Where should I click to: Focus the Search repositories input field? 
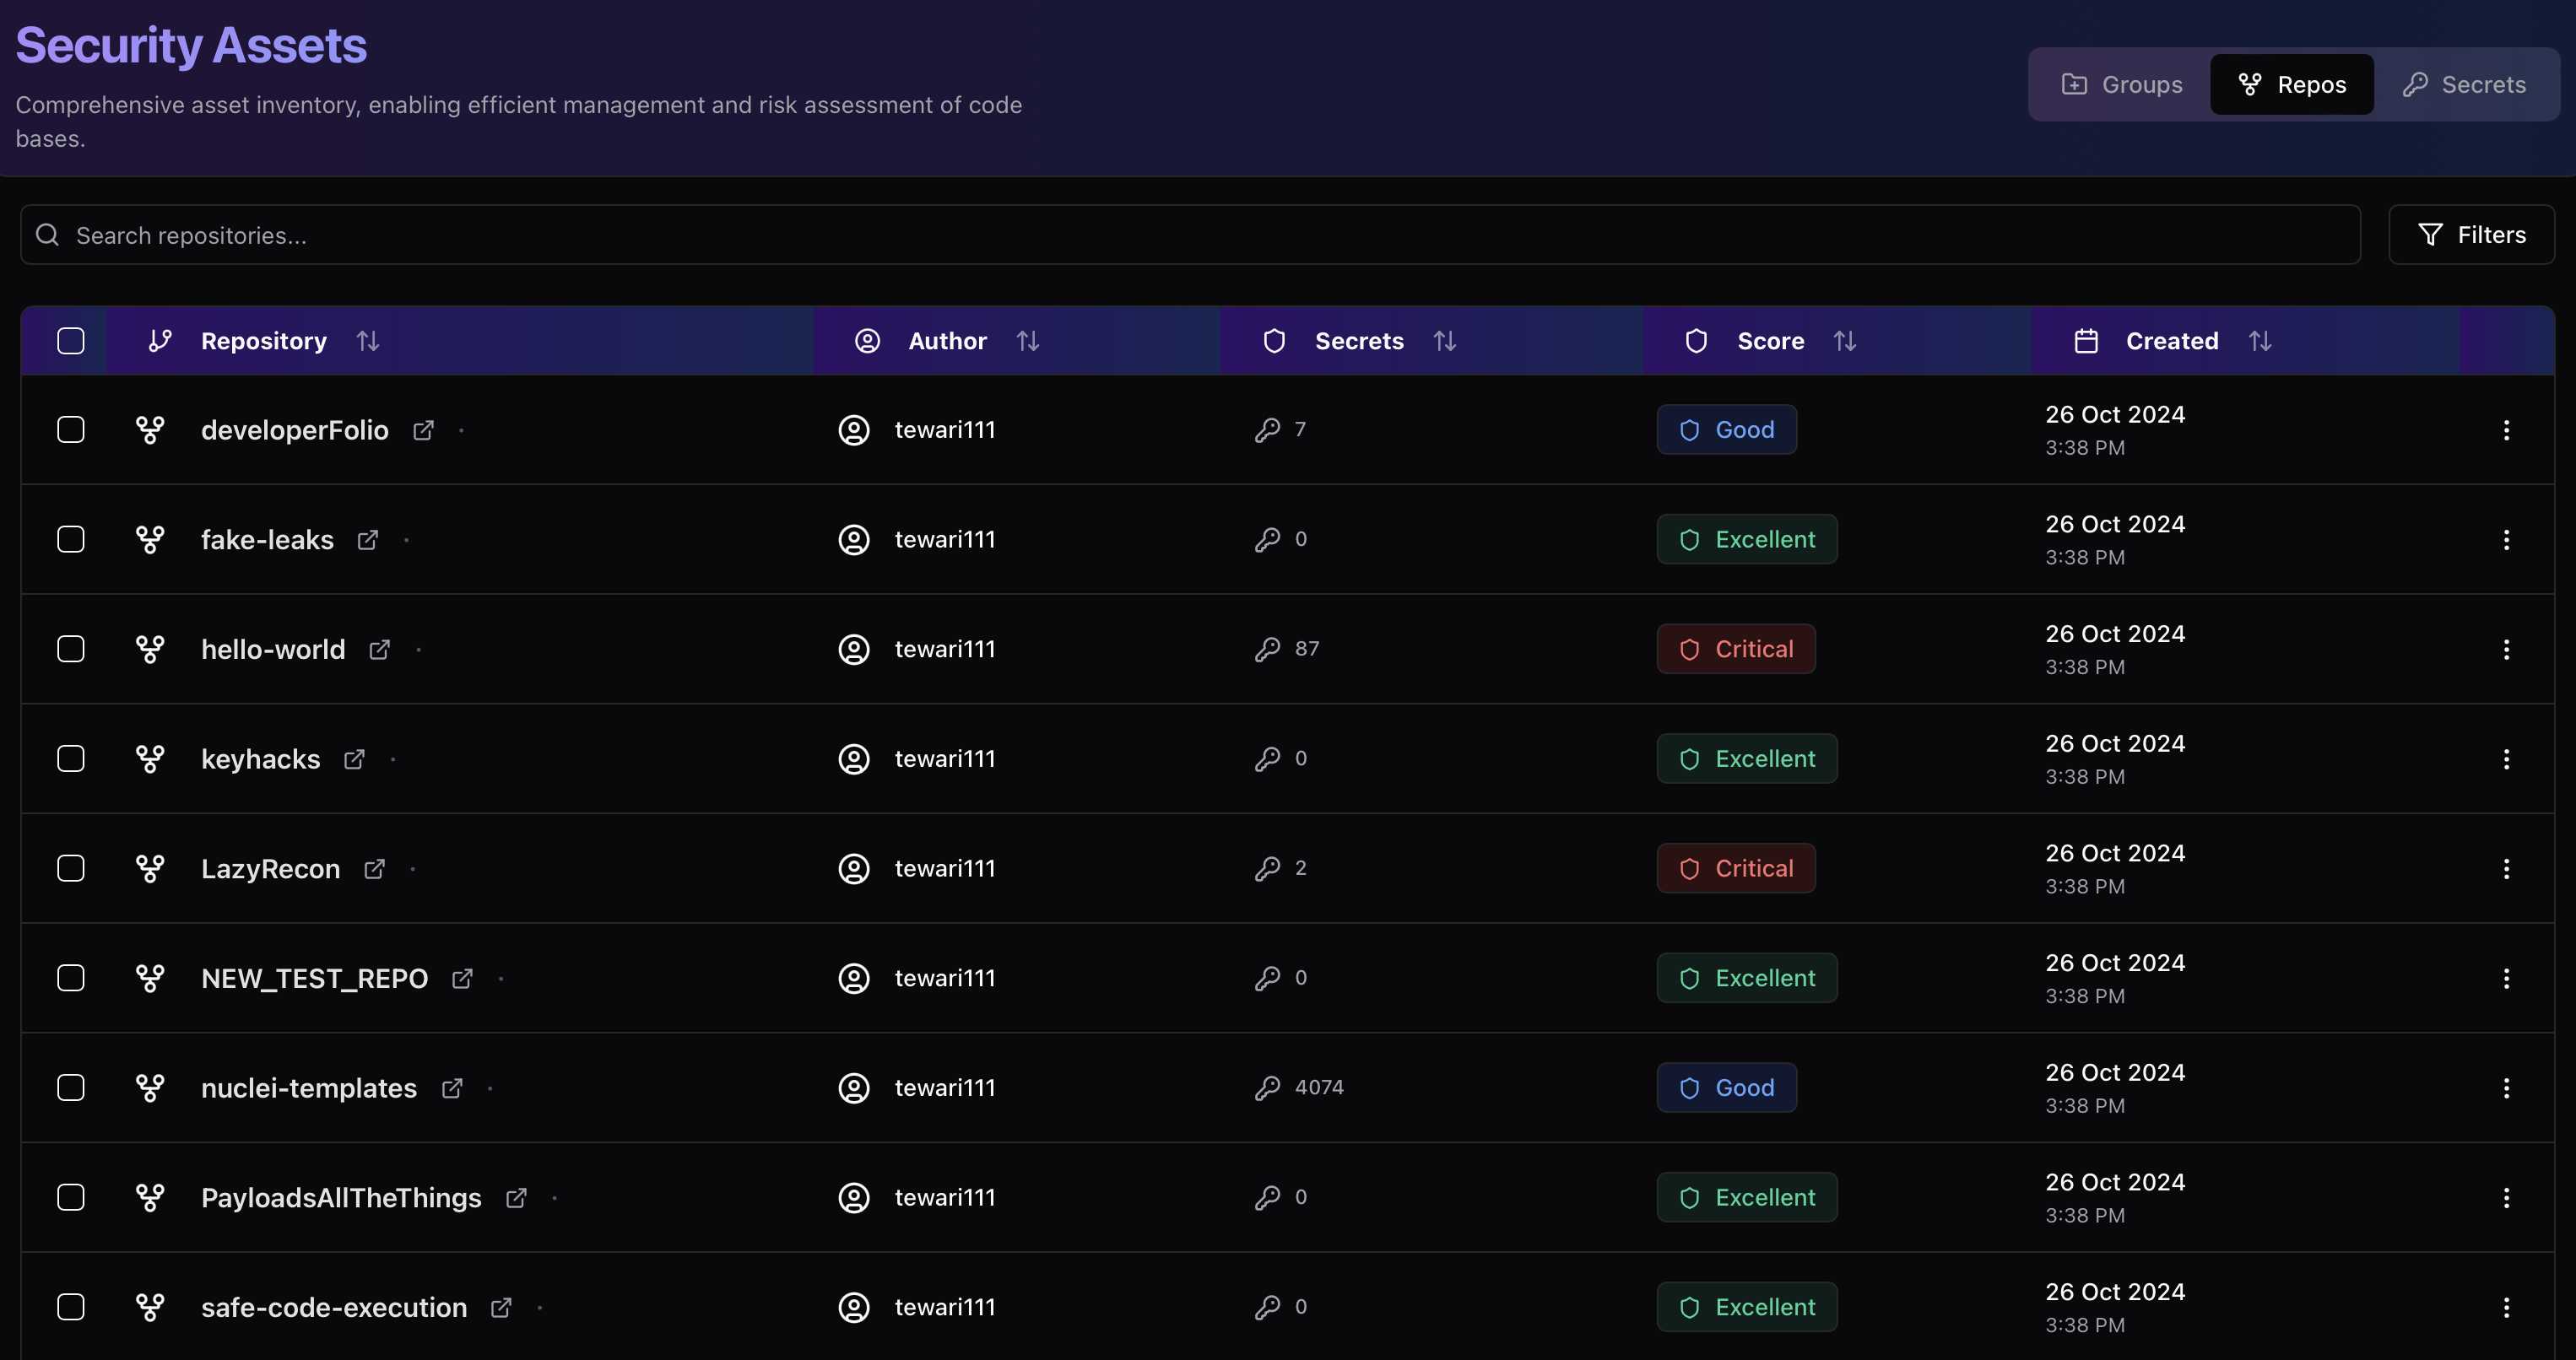pyautogui.click(x=1190, y=235)
